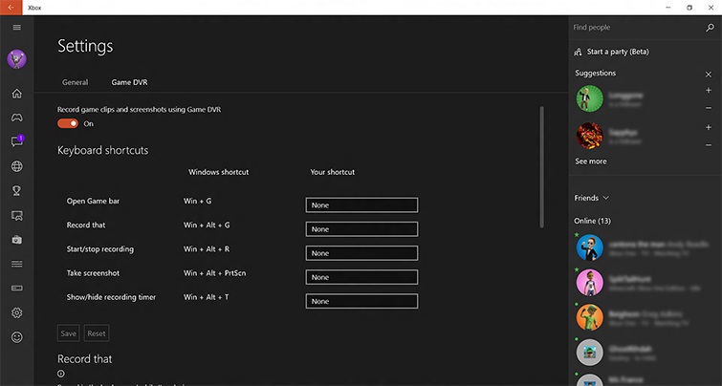Open the Connect console icon
The width and height of the screenshot is (722, 386).
point(17,288)
